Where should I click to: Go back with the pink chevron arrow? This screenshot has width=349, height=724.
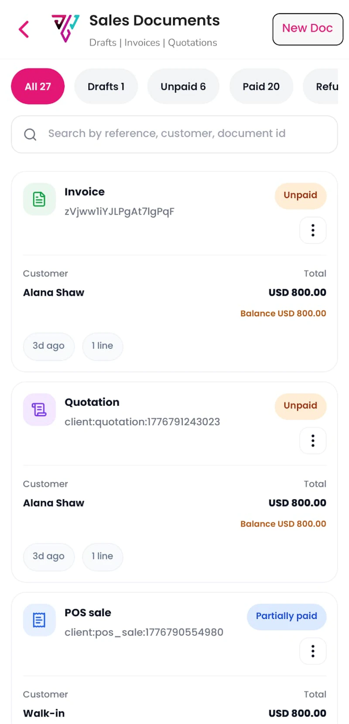[24, 29]
